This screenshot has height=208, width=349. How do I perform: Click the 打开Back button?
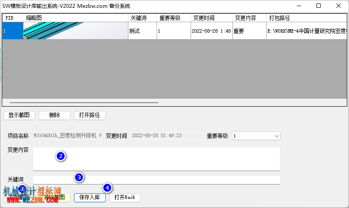(125, 198)
